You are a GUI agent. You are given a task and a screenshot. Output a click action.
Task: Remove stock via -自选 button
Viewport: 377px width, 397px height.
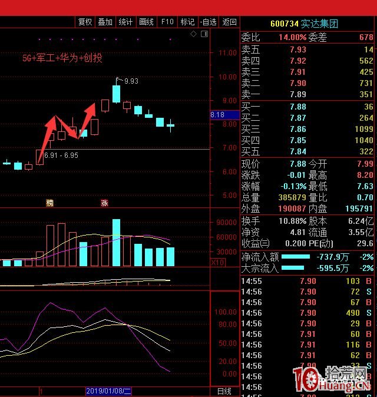tap(208, 22)
